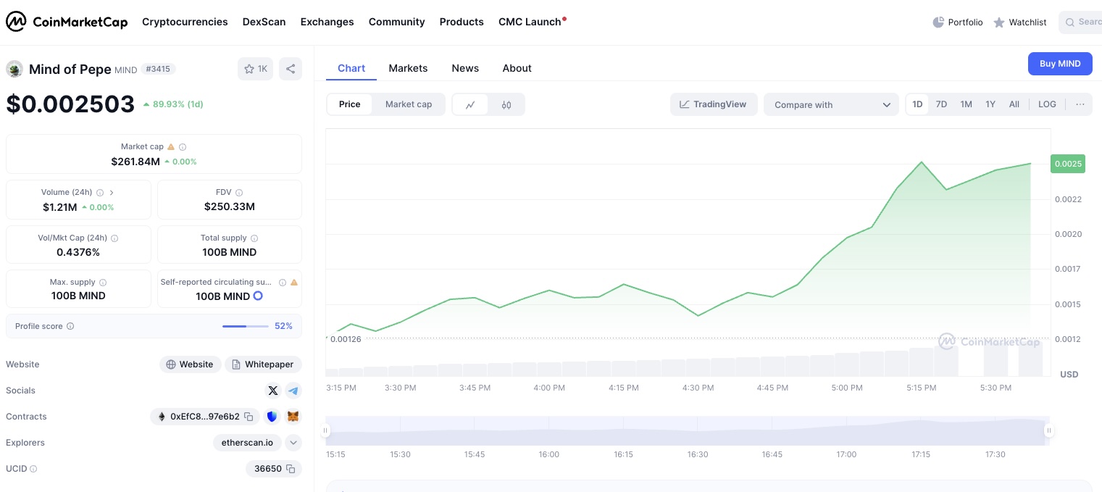This screenshot has height=492, width=1102.
Task: Open the chart more options ellipsis menu
Action: pyautogui.click(x=1080, y=104)
